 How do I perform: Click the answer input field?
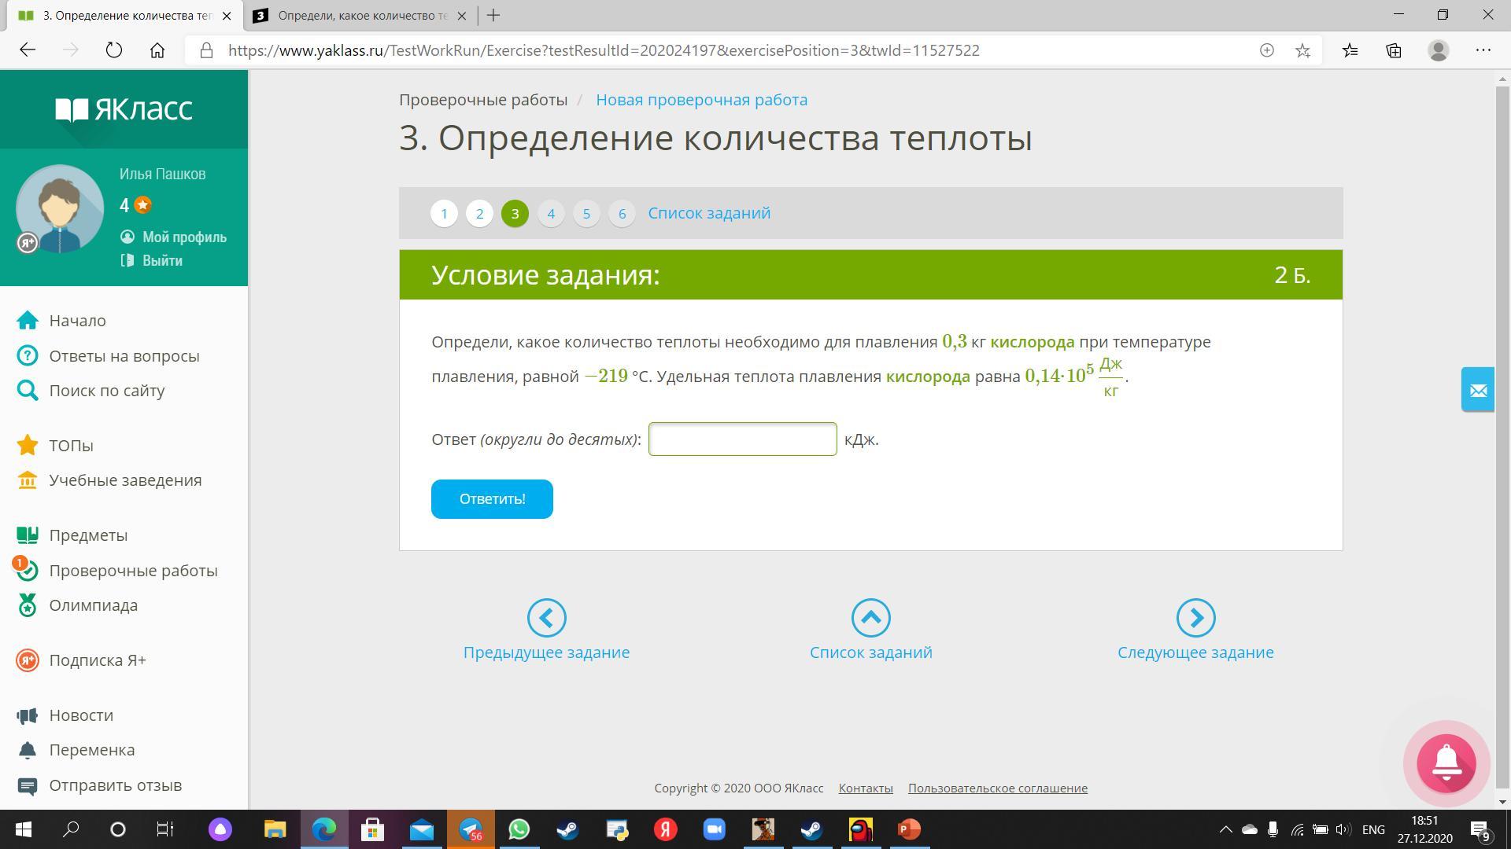pyautogui.click(x=741, y=439)
